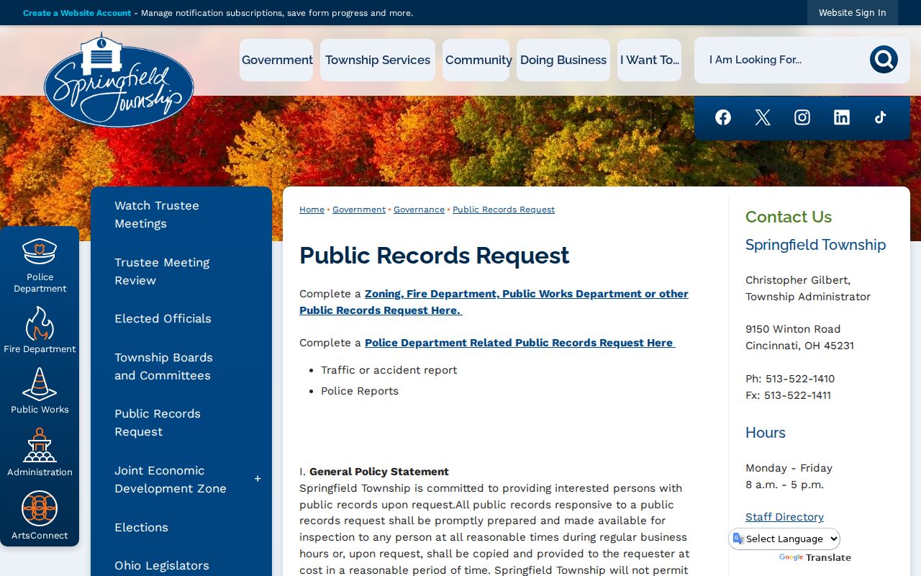Select Ohio Legislators in the sidebar
Image resolution: width=921 pixels, height=576 pixels.
(x=181, y=565)
